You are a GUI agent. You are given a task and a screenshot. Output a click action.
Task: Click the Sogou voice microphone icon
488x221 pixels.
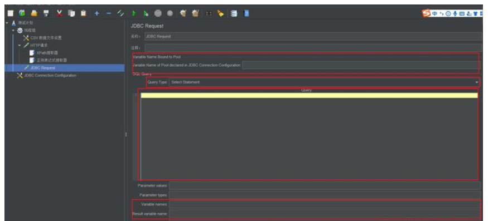pos(455,14)
